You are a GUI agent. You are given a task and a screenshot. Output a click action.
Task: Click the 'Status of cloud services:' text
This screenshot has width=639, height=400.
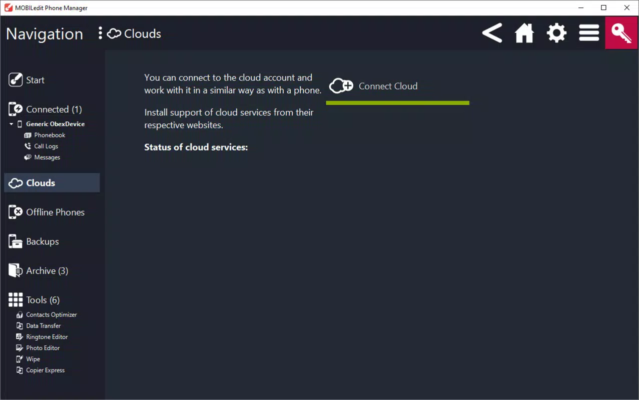[x=196, y=147]
